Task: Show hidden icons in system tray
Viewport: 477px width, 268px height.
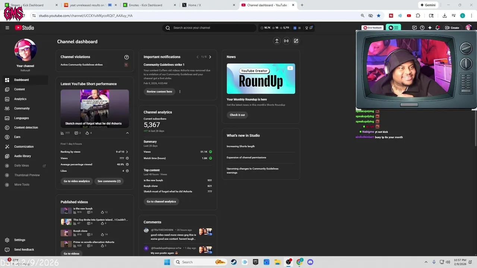Action: (426, 262)
